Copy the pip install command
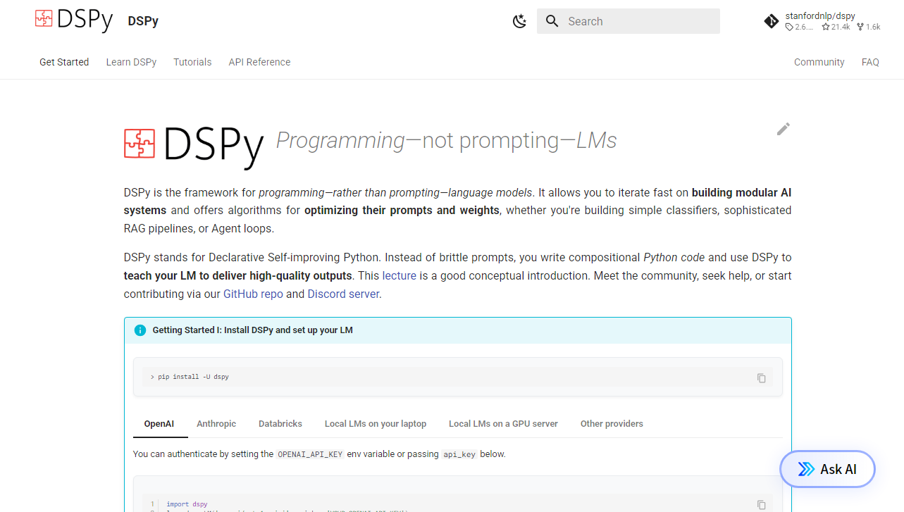 pyautogui.click(x=762, y=377)
